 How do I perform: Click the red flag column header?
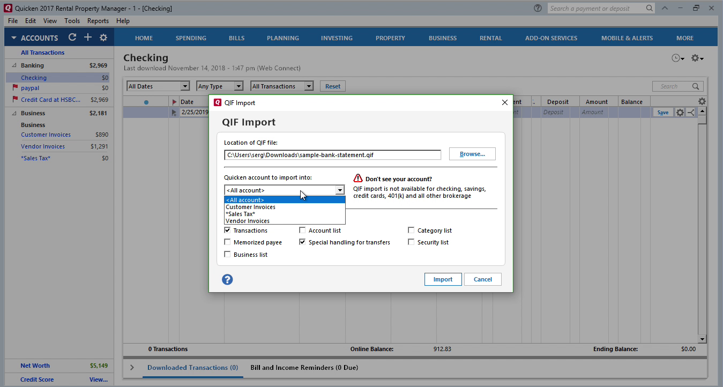click(174, 102)
